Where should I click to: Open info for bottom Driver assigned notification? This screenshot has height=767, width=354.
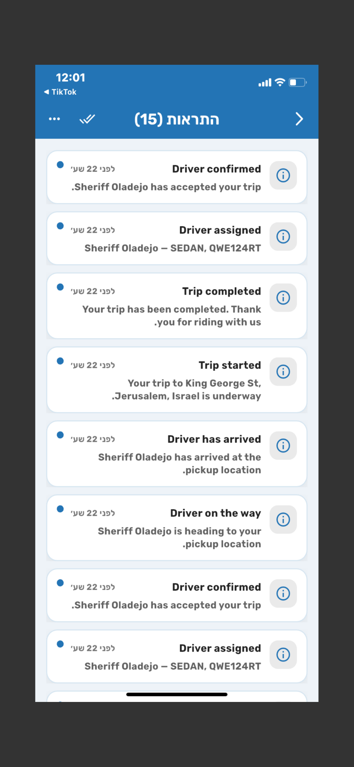pos(283,655)
